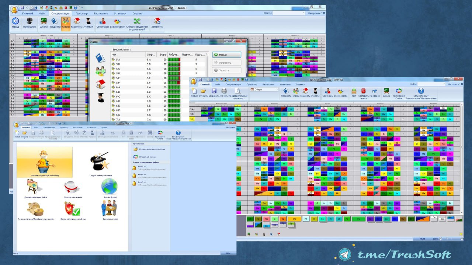Image resolution: width=472 pixels, height=265 pixels.
Task: Open Расписание tab in right window
Action: pyautogui.click(x=268, y=85)
